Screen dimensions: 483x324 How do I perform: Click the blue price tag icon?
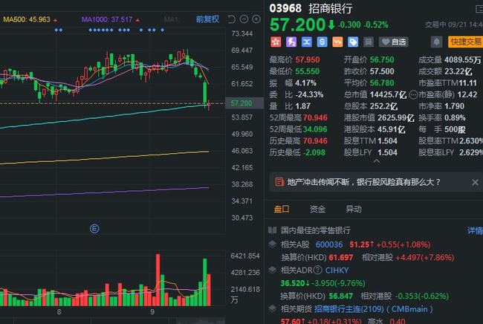click(x=353, y=42)
